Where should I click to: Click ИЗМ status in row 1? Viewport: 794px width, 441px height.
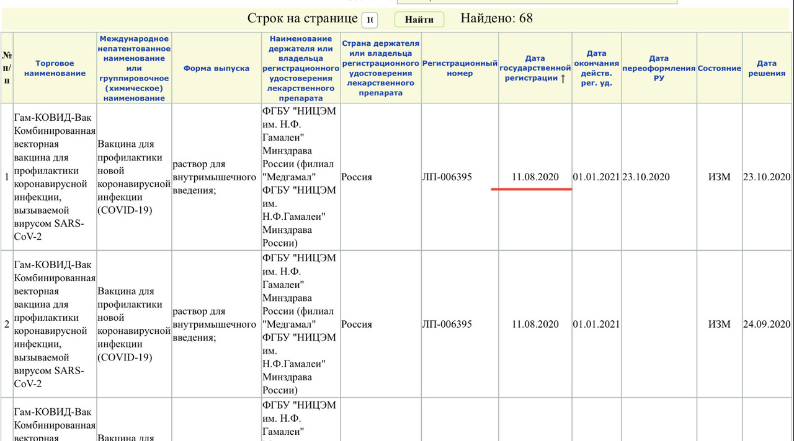(719, 177)
